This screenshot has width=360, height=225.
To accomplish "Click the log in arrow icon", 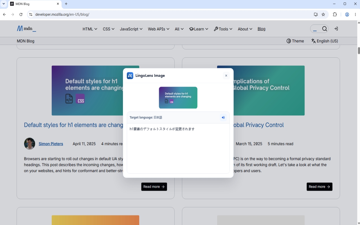I will pos(336,29).
